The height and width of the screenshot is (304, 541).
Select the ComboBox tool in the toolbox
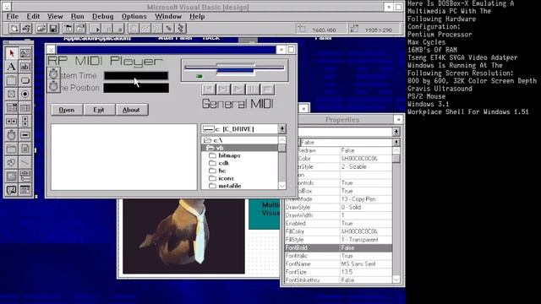(11, 108)
